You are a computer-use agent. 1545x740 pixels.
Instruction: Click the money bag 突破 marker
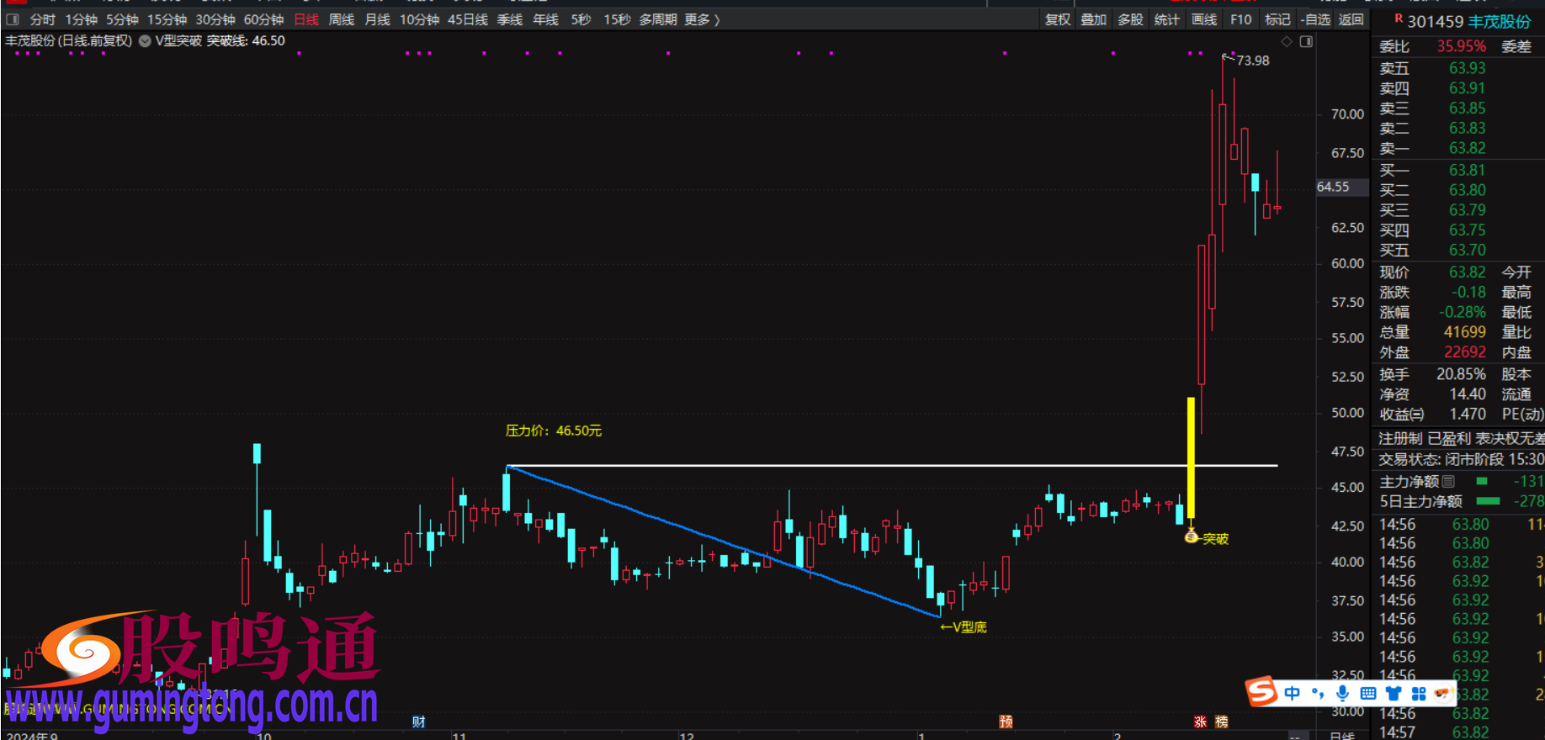[x=1191, y=536]
